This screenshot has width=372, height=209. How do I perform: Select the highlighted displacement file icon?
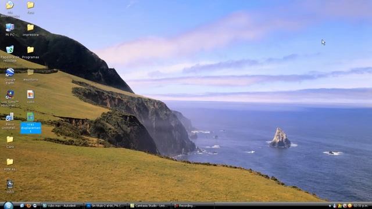(x=31, y=117)
